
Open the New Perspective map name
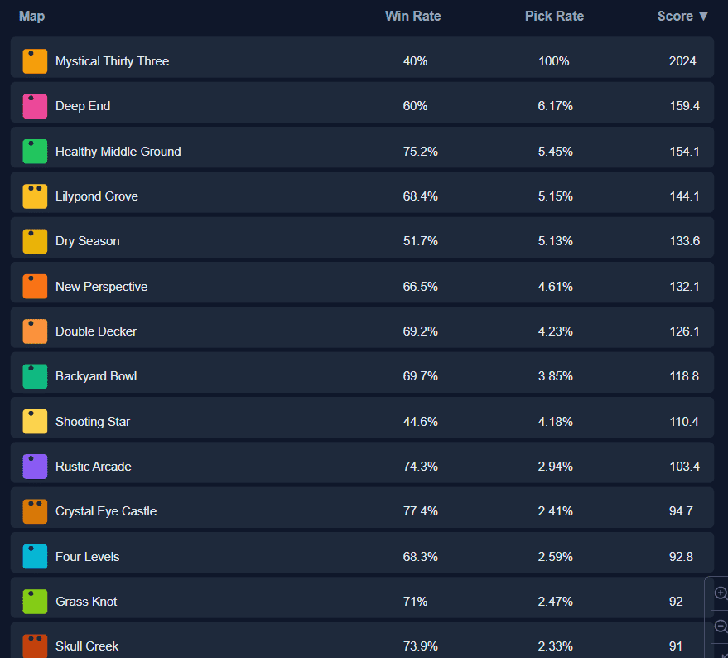(x=101, y=287)
